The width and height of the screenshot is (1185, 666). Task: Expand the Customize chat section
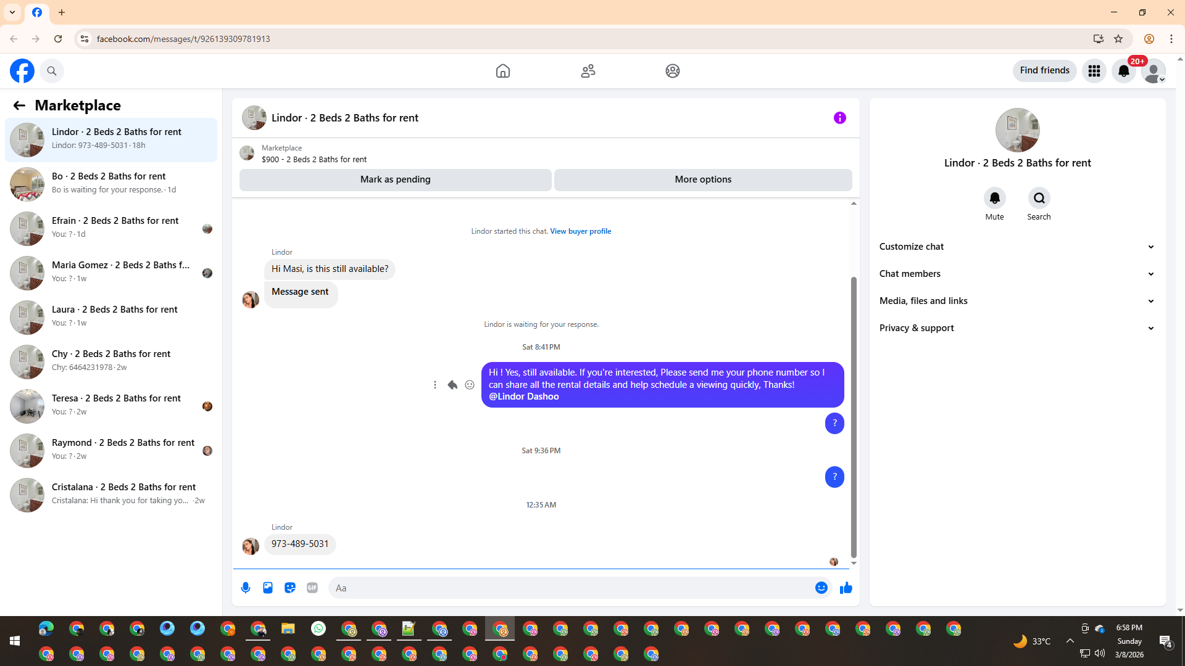1017,247
